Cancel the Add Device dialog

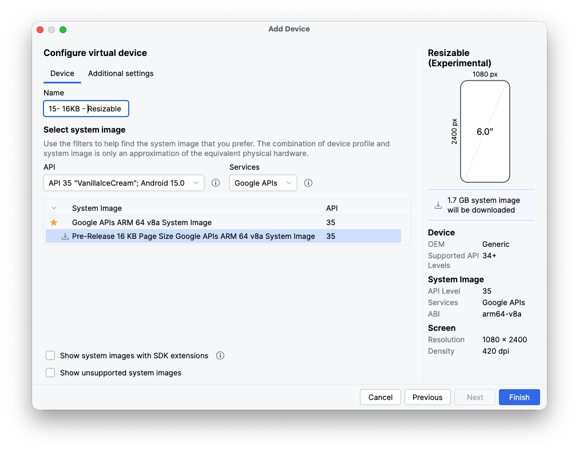(x=380, y=397)
